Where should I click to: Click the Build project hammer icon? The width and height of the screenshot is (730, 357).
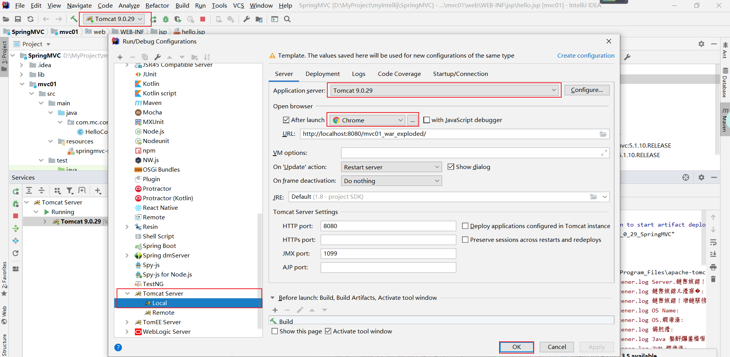point(74,19)
